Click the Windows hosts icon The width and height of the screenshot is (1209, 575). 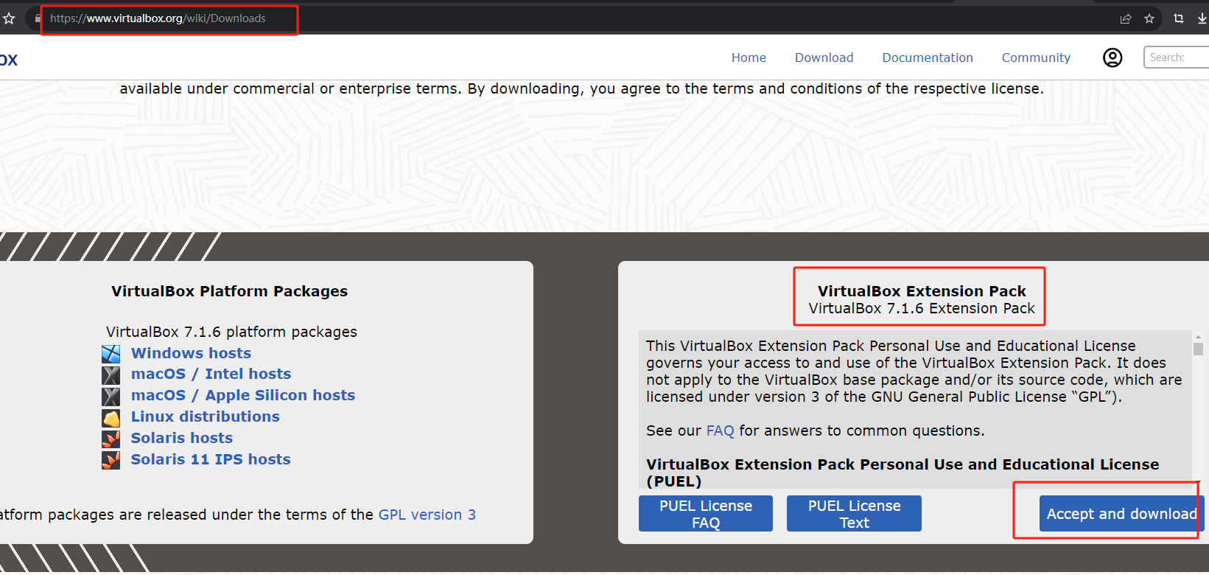[x=111, y=354]
